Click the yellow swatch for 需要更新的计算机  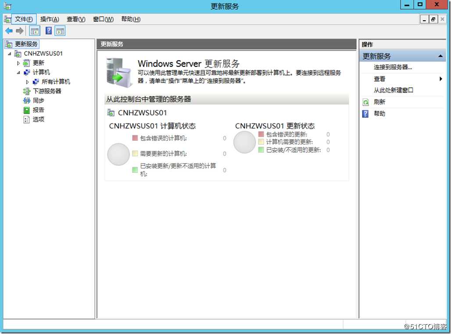(135, 153)
